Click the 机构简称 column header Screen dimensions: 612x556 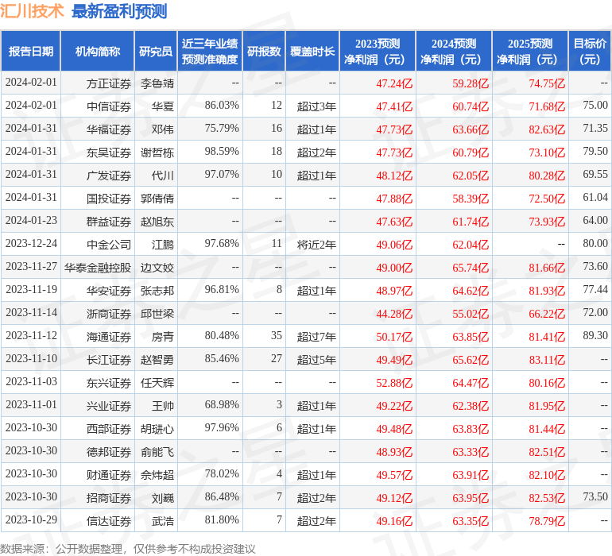click(98, 52)
